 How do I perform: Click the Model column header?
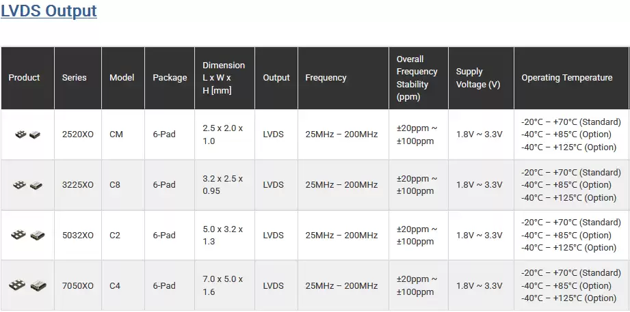coord(123,78)
